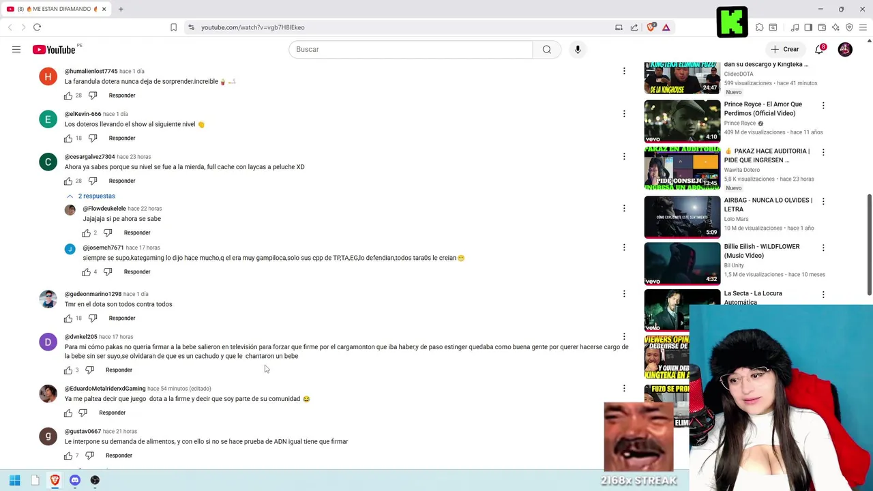Open the PAKAZ HACE AUDITORIA thumbnail
This screenshot has height=491, width=873.
[682, 168]
